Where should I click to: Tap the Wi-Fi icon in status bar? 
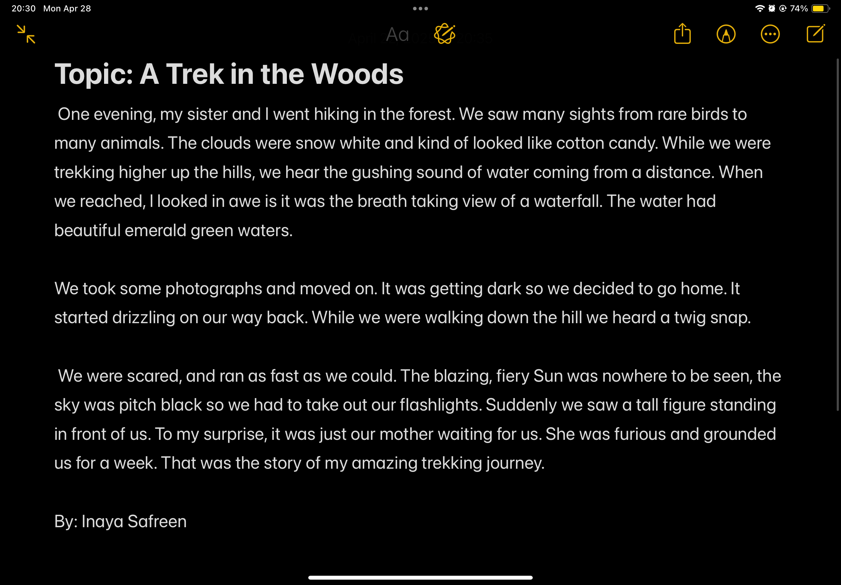pyautogui.click(x=760, y=9)
